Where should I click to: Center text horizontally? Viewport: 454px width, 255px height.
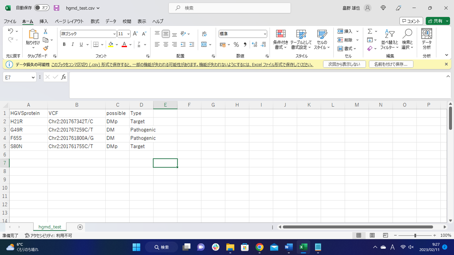[166, 45]
